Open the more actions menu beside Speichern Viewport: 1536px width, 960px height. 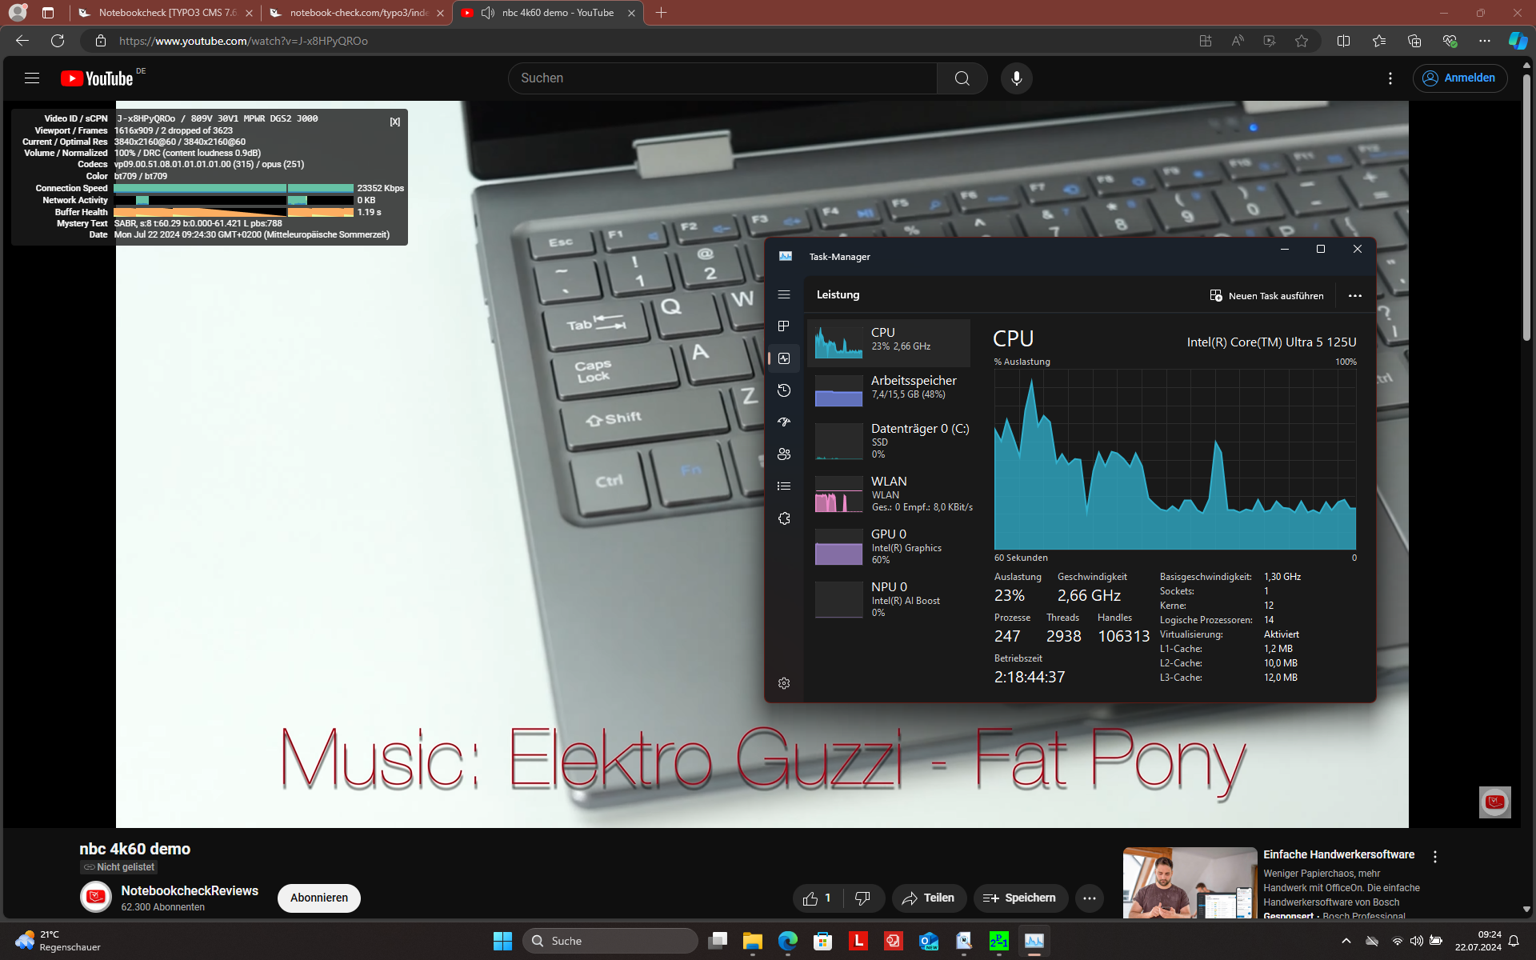click(1089, 898)
